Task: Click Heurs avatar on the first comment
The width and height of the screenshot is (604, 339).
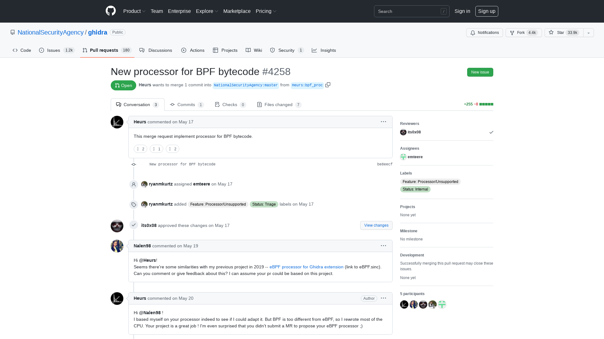Action: point(117,122)
